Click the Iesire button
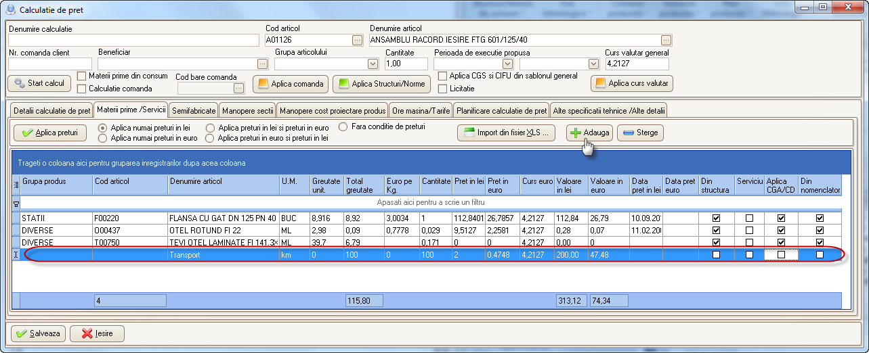869x353 pixels. click(x=98, y=333)
